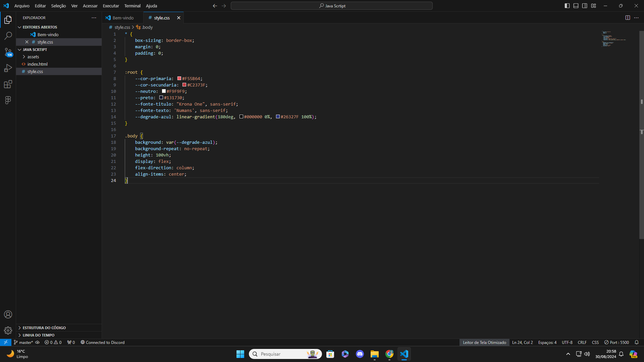Open the Accounts menu icon
This screenshot has width=644, height=362.
click(8, 314)
